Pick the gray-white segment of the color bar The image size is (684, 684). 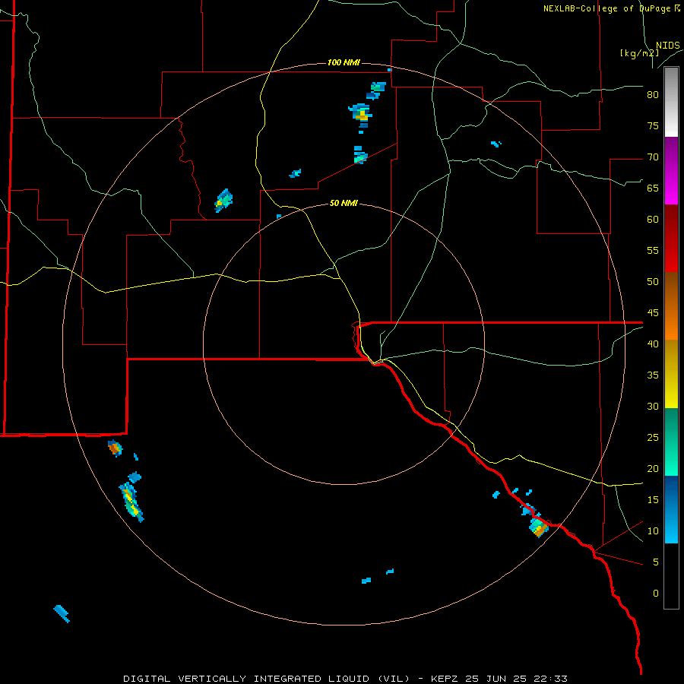click(671, 102)
